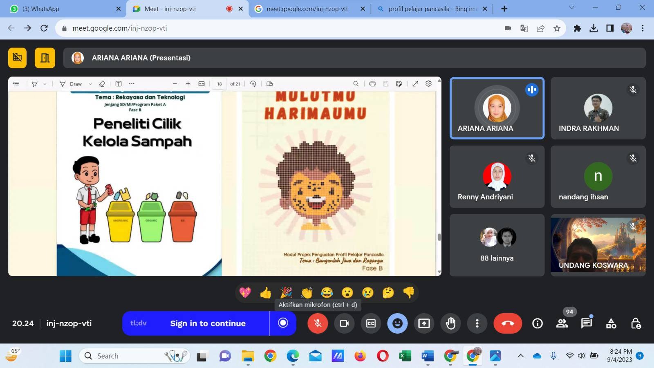Click the PDF page number field
This screenshot has width=654, height=368.
219,84
